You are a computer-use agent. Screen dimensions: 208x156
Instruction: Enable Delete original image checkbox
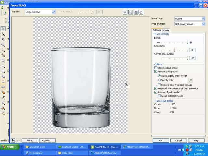[156, 68]
